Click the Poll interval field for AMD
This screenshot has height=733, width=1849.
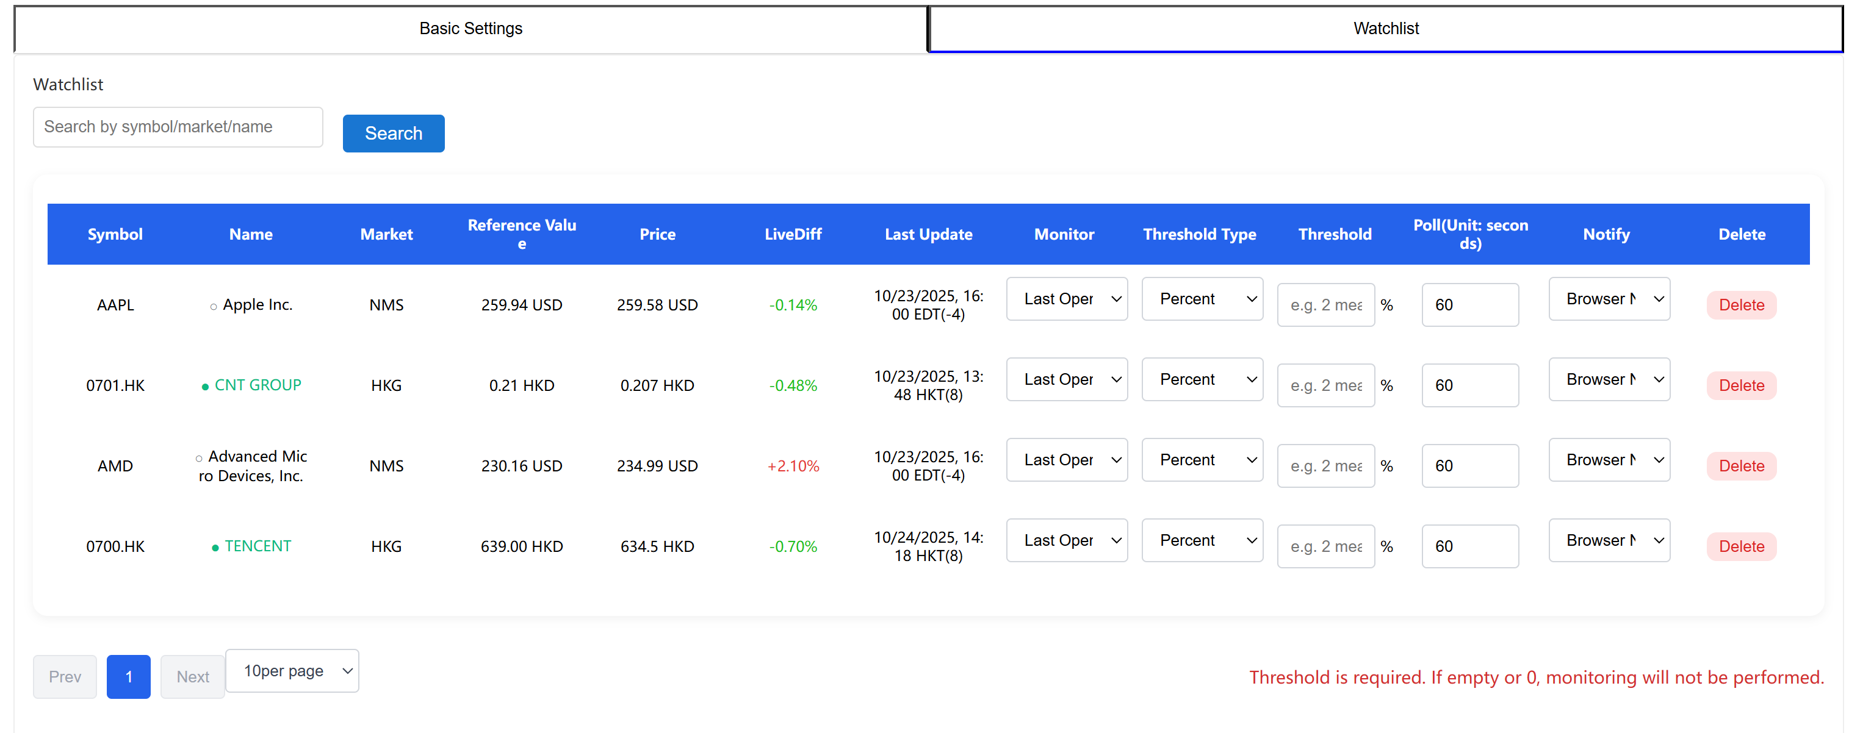click(x=1469, y=465)
